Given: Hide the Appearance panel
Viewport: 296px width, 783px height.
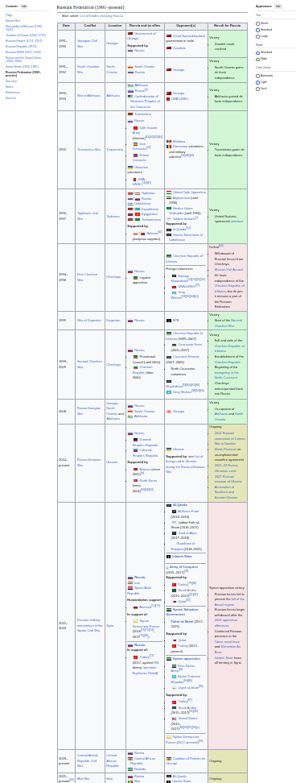Looking at the screenshot, I should (x=278, y=6).
